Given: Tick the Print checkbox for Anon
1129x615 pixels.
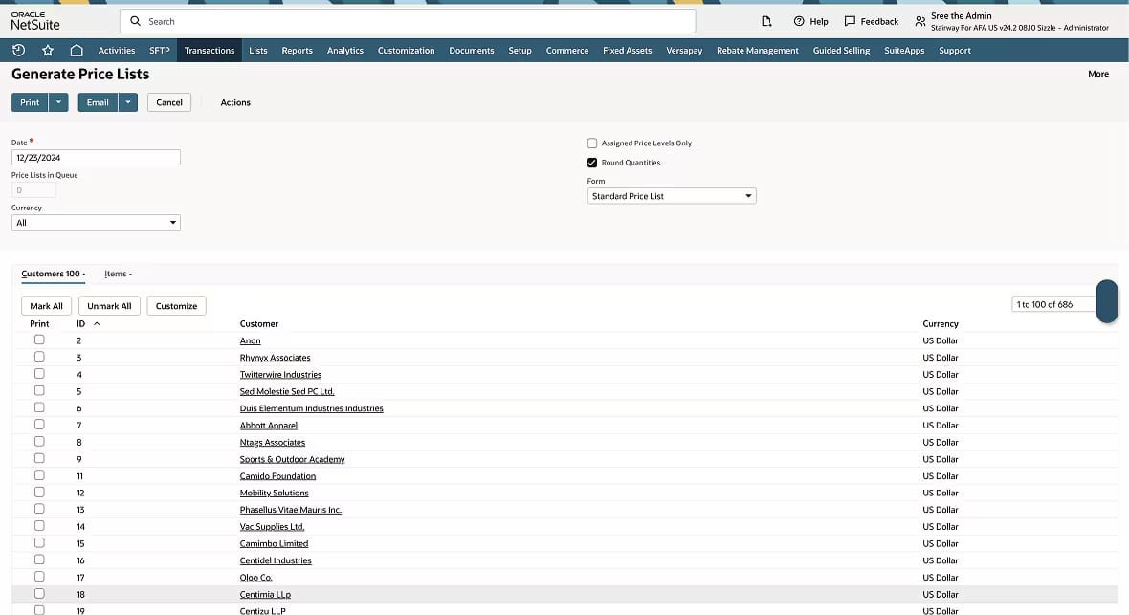Looking at the screenshot, I should (39, 340).
